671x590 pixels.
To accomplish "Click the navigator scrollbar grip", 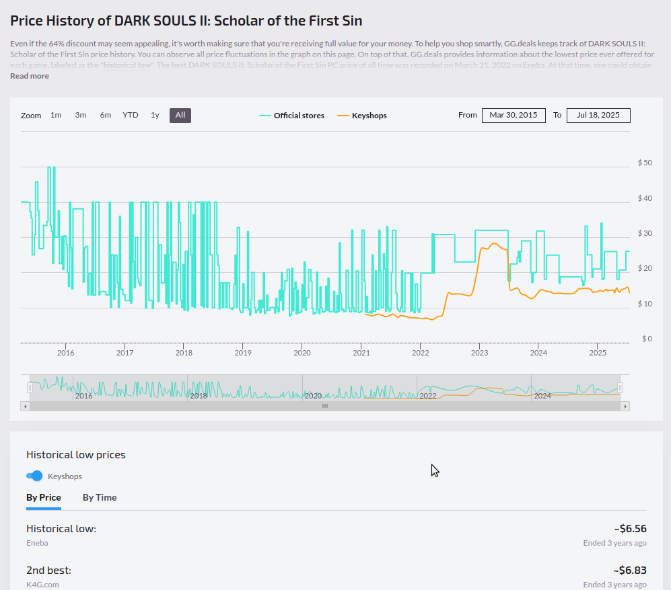I will tap(325, 407).
